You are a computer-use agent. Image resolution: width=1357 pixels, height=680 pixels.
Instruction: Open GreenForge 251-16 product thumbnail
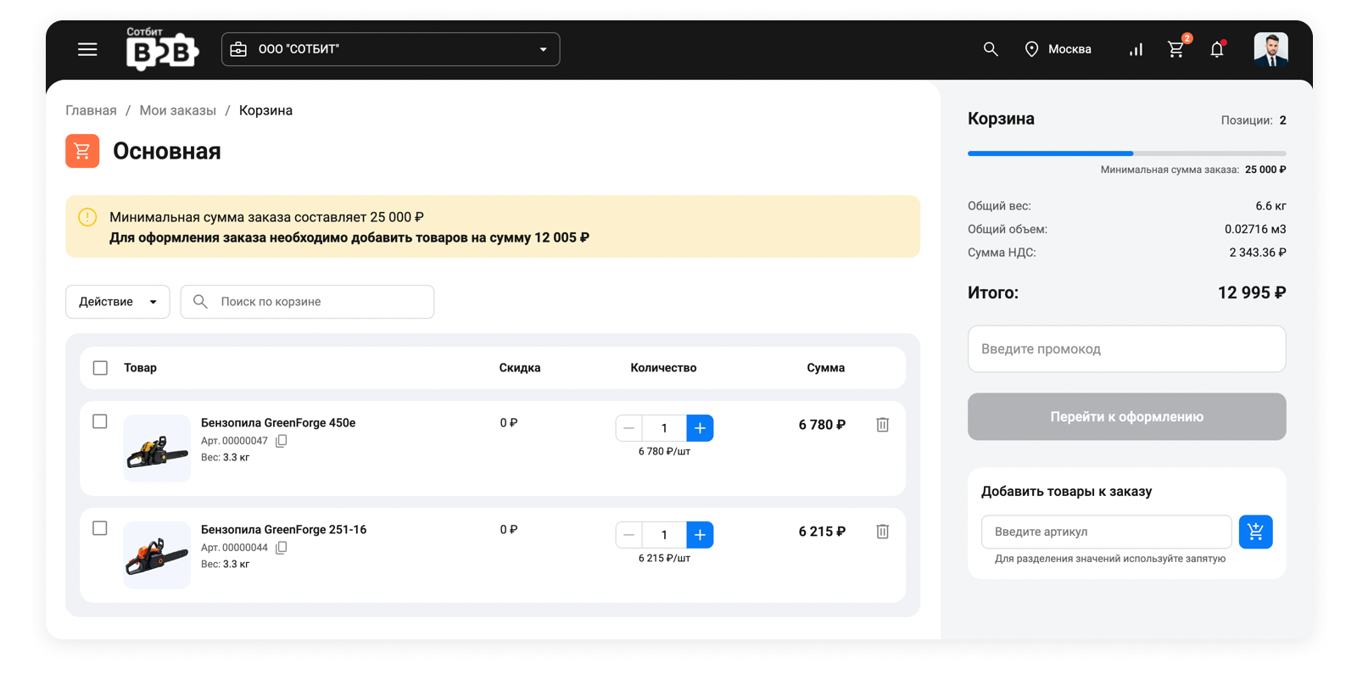pyautogui.click(x=157, y=555)
